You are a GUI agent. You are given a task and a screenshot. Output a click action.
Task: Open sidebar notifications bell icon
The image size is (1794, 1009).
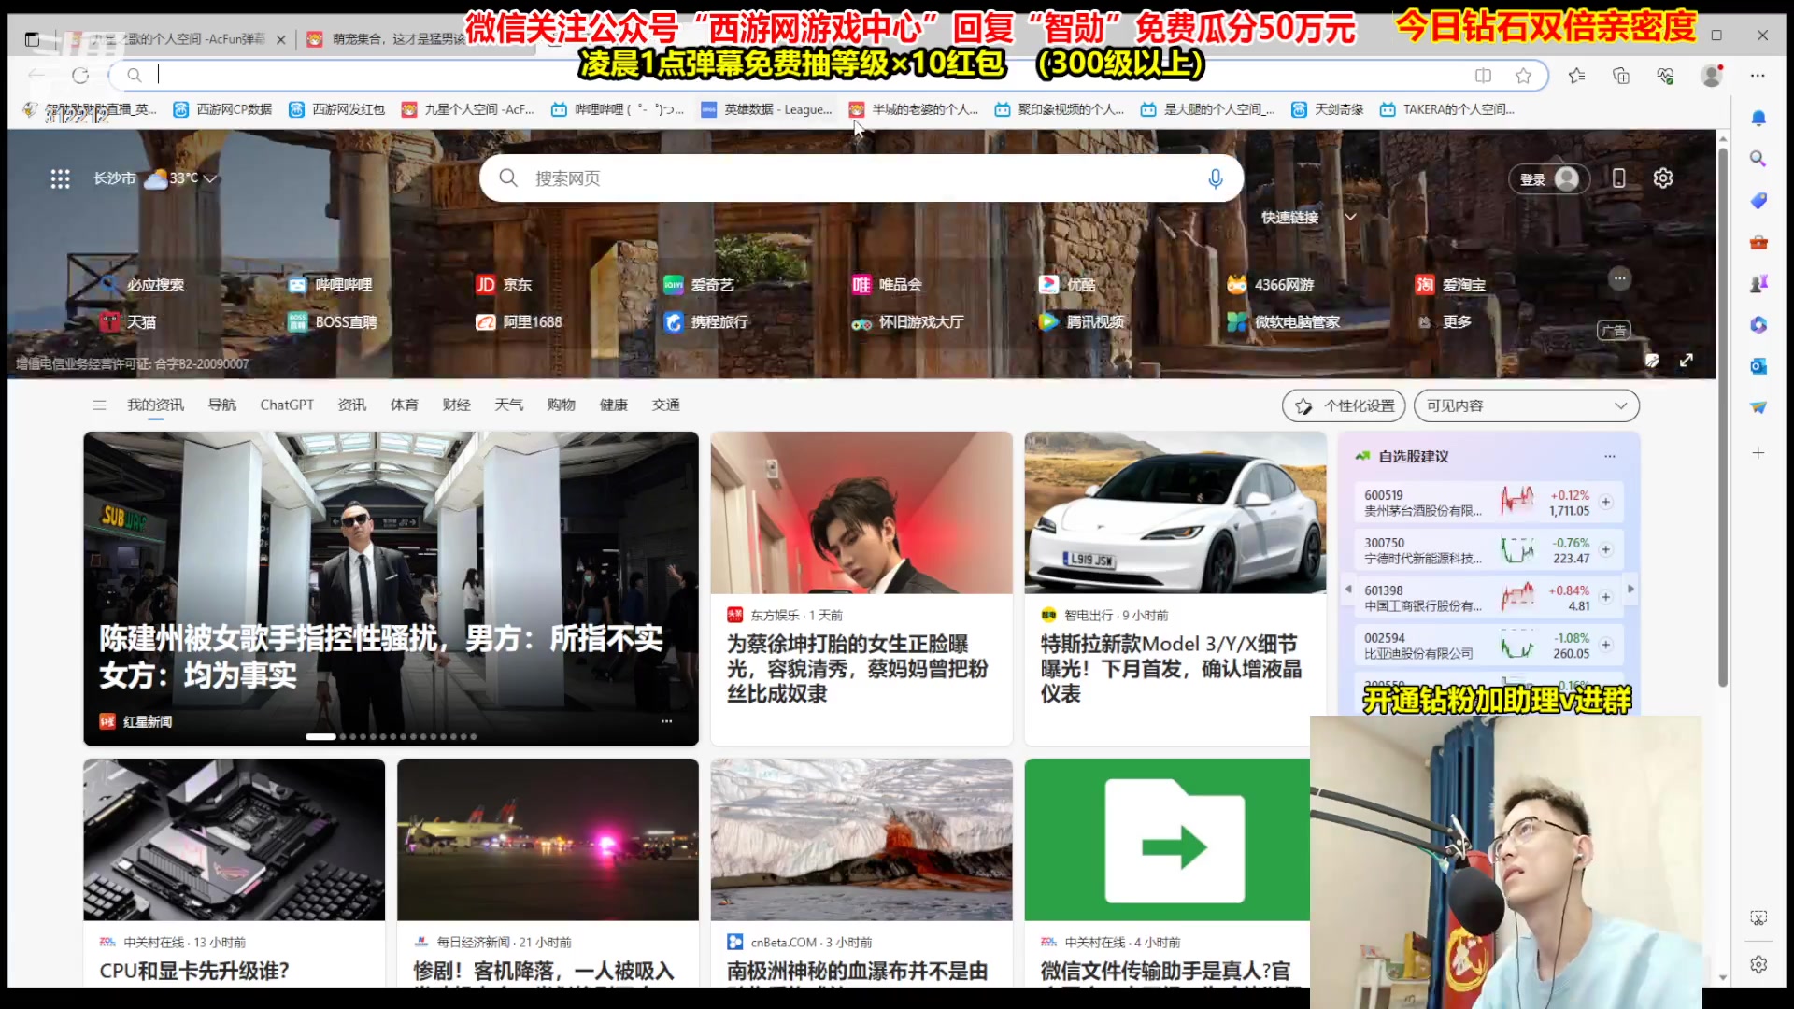point(1758,118)
